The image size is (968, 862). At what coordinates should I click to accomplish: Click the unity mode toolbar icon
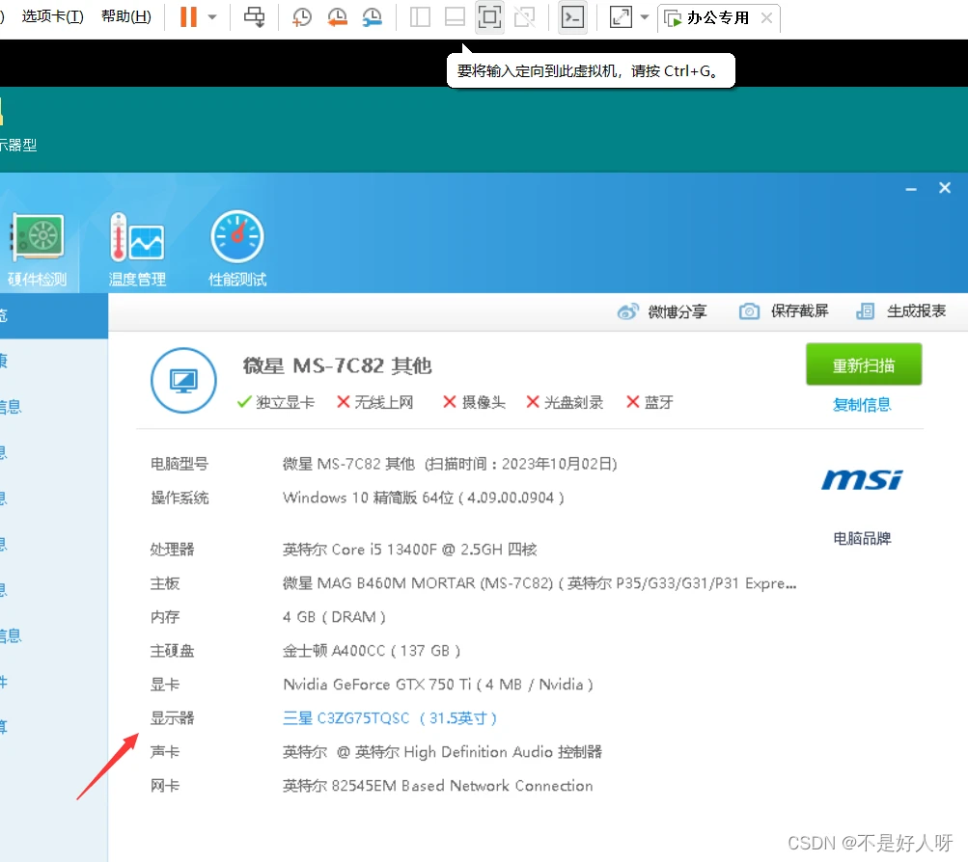(x=525, y=17)
